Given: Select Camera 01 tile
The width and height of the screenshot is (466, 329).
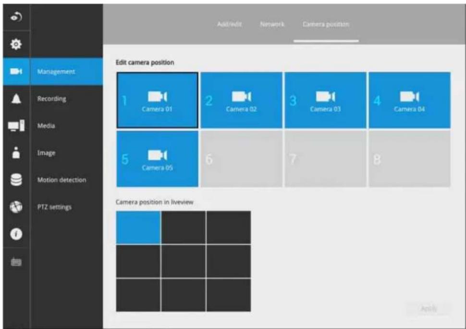Looking at the screenshot, I should 157,100.
